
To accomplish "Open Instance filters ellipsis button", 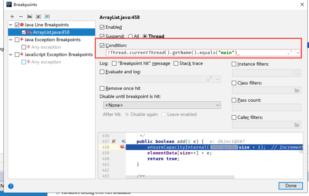I will pos(297,73).
